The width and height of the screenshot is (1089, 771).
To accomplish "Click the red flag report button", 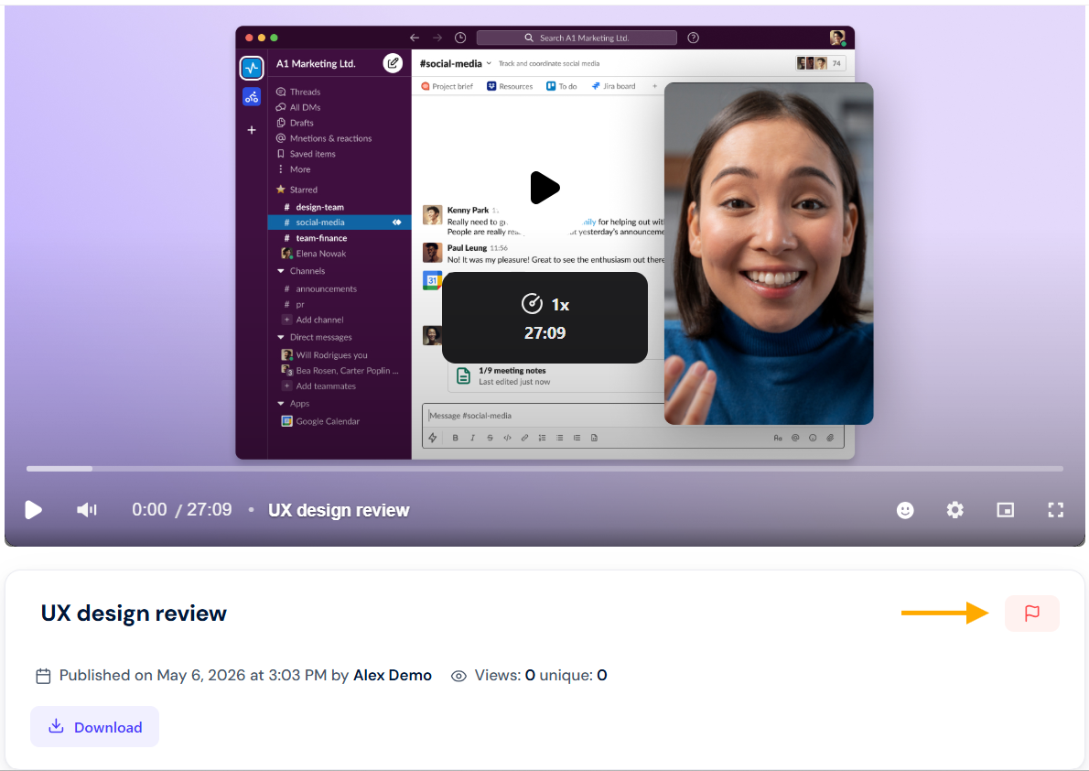I will pyautogui.click(x=1031, y=614).
